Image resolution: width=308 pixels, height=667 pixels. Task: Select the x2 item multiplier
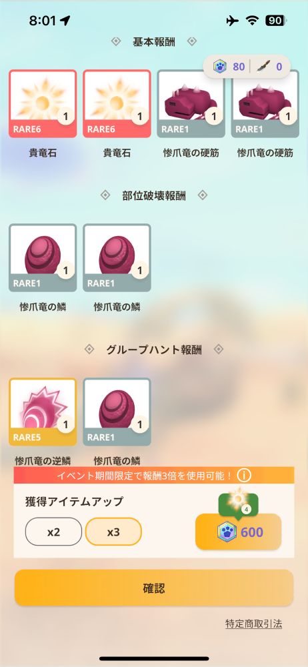point(53,532)
